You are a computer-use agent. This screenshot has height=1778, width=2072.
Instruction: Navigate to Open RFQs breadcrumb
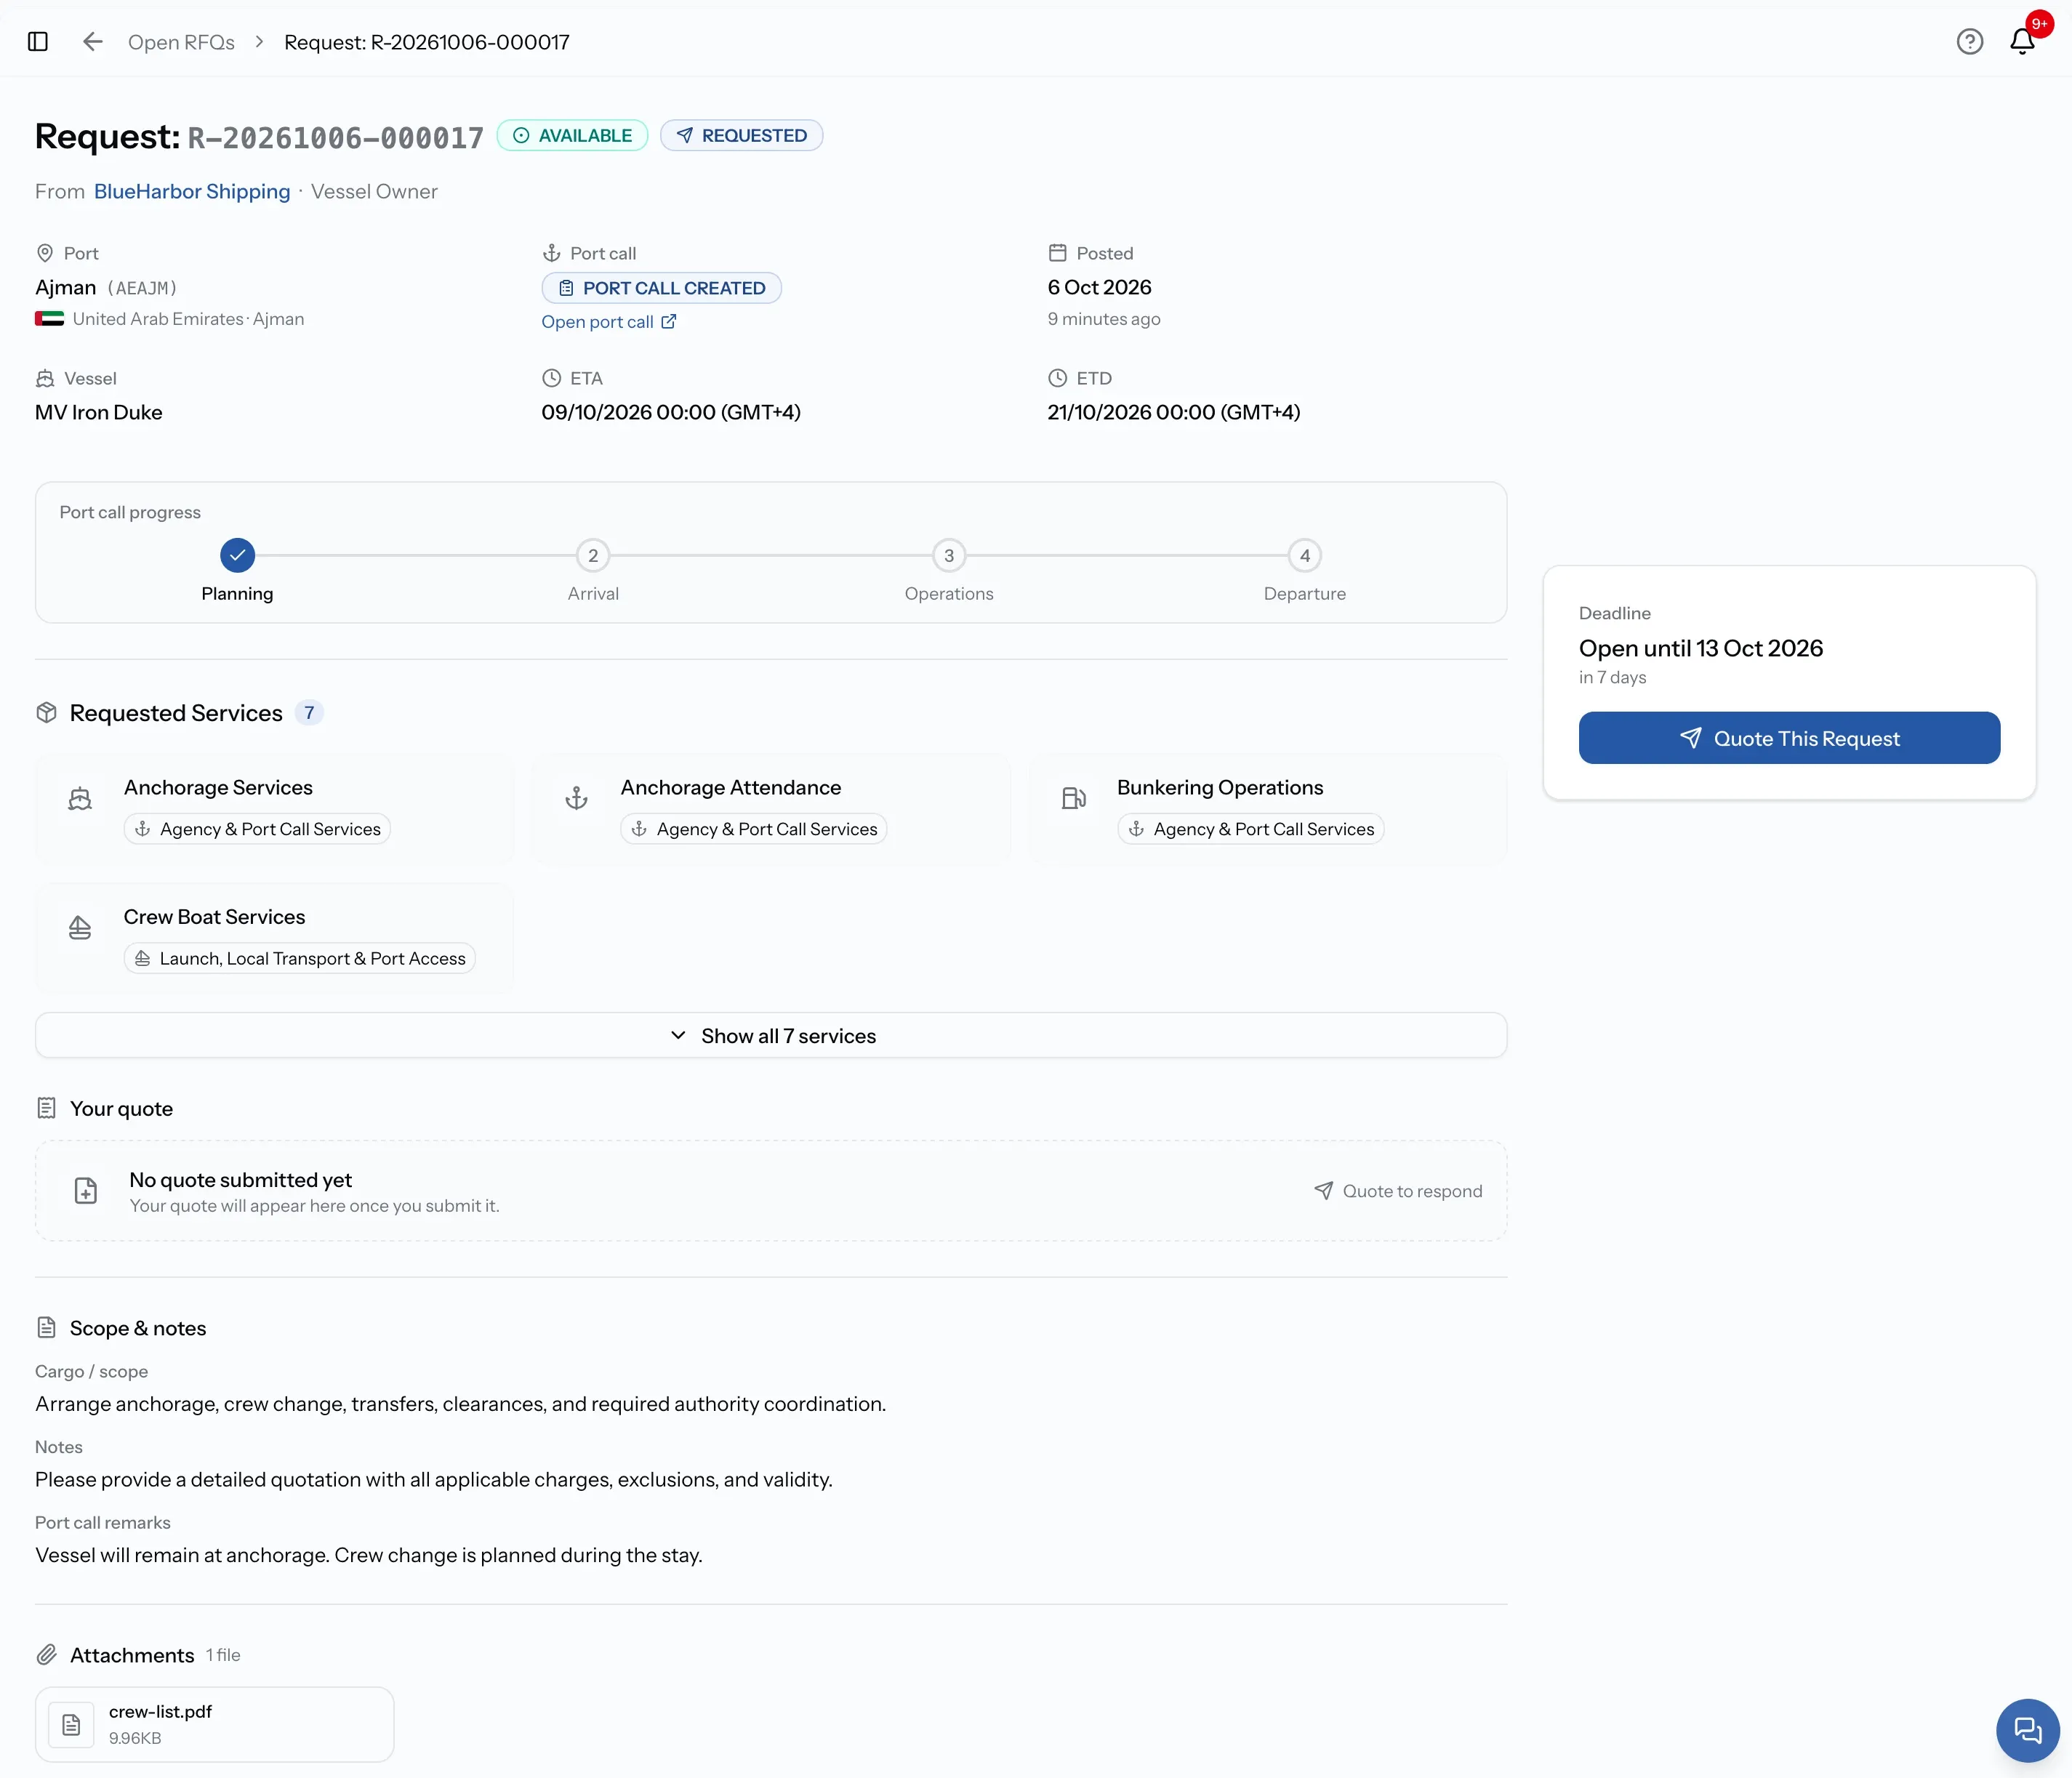coord(181,42)
